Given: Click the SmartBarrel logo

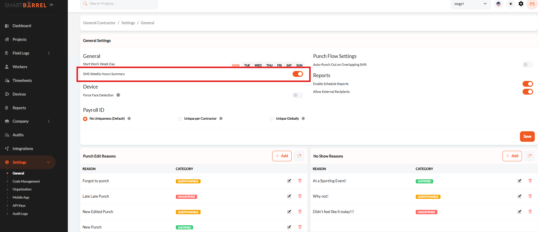Looking at the screenshot, I should 26,5.
